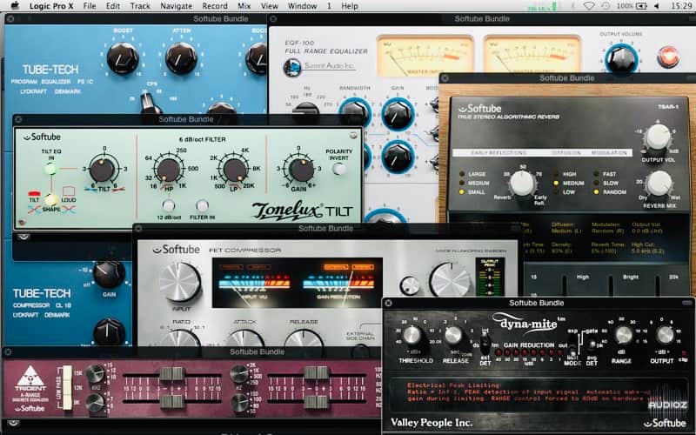Image resolution: width=696 pixels, height=435 pixels.
Task: Toggle the Filter In button
Action: click(202, 205)
